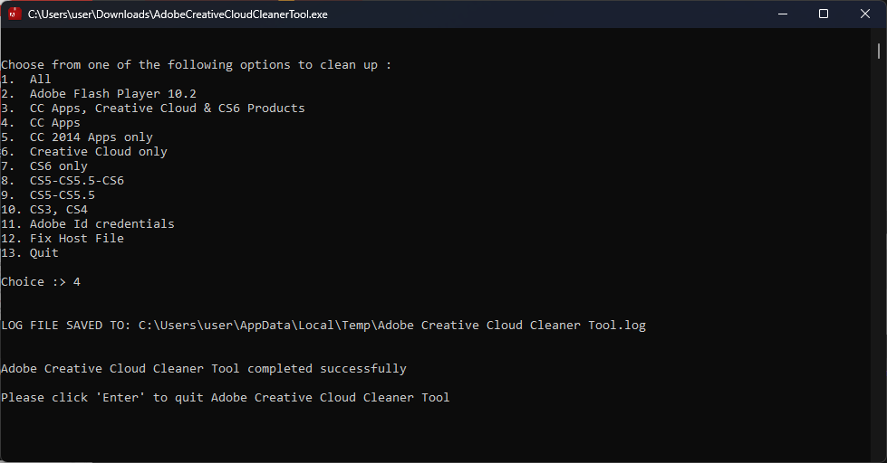Click the 'CS5-CS5.5-CS6' option text
887x463 pixels.
[x=77, y=181]
